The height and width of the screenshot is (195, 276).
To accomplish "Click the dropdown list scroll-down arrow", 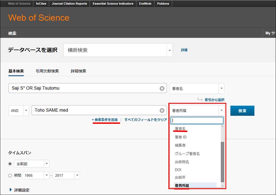I will (x=223, y=185).
